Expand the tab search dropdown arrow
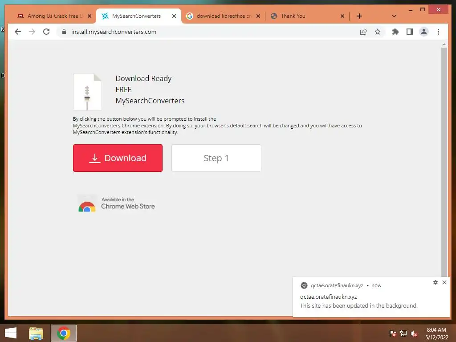The width and height of the screenshot is (456, 342). coord(394,16)
